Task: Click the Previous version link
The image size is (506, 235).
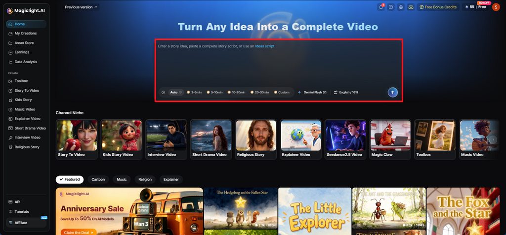Action: tap(81, 7)
